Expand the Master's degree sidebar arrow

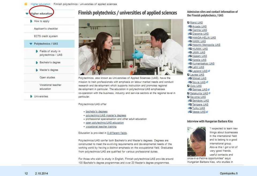(37, 70)
